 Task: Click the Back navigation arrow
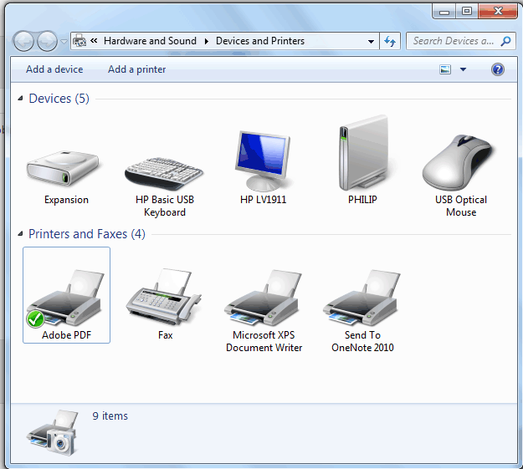(x=23, y=41)
